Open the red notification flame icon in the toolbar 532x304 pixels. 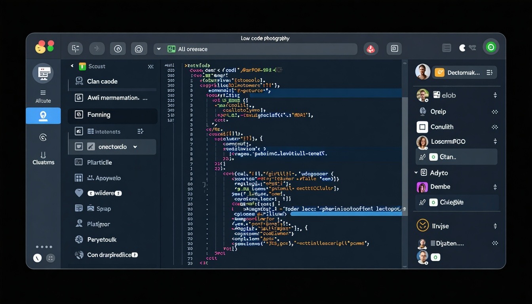pos(370,49)
